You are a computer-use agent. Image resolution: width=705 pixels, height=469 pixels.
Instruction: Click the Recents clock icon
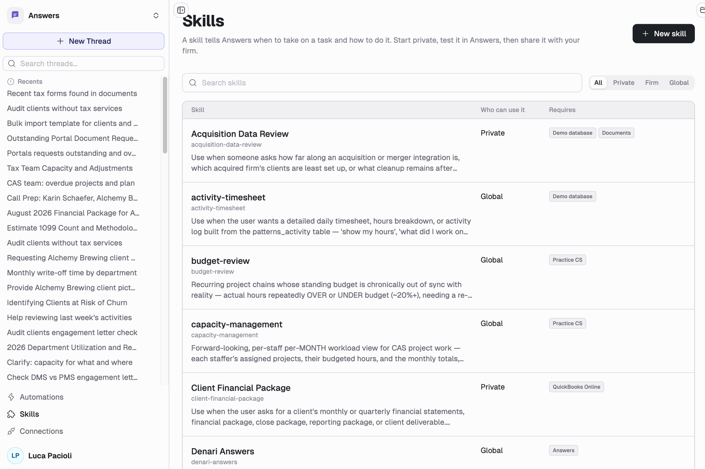11,81
